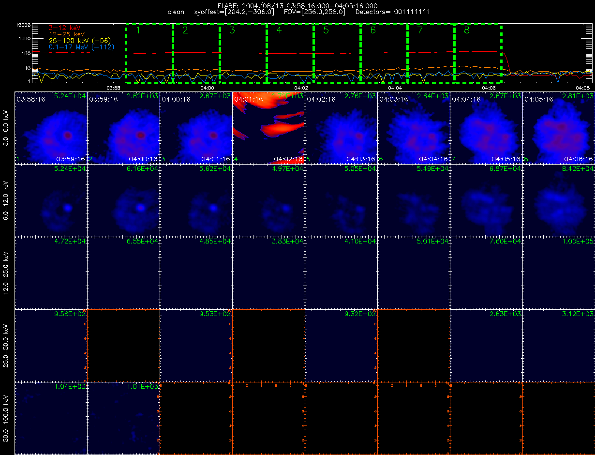Click the 9.56E+02 value in the 25.0-50.0 keV row

pyautogui.click(x=71, y=314)
